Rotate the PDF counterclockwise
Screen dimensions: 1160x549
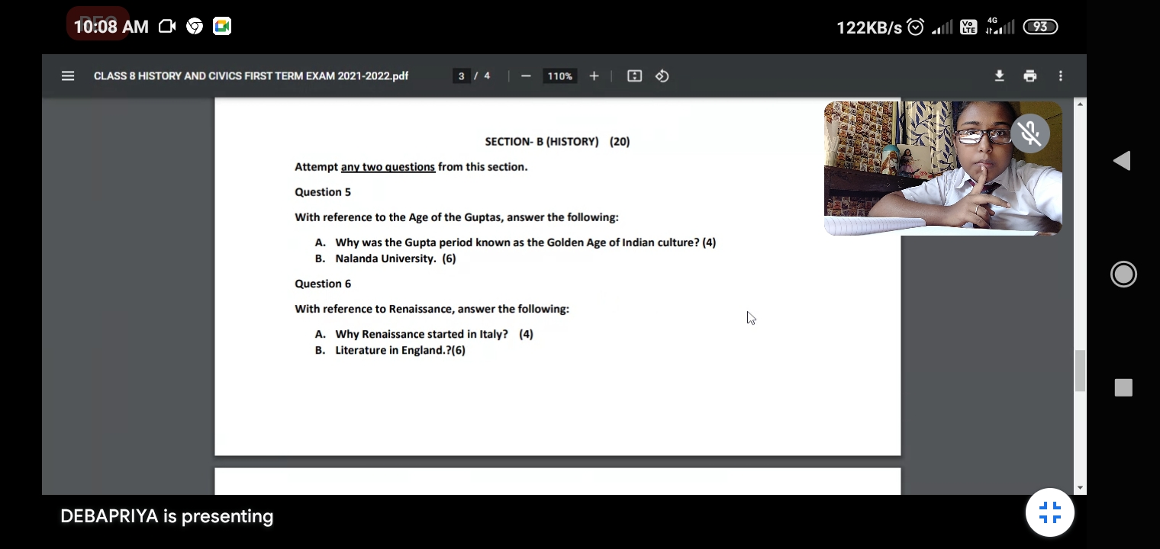pyautogui.click(x=662, y=76)
